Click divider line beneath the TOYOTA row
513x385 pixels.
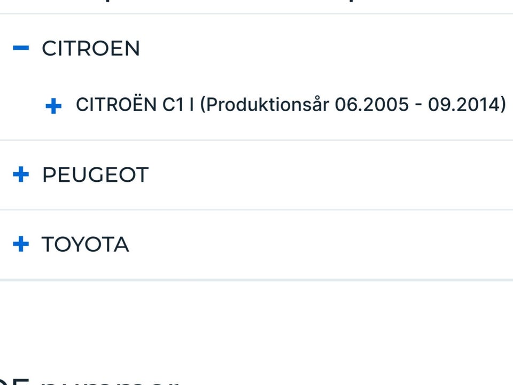[x=256, y=279]
